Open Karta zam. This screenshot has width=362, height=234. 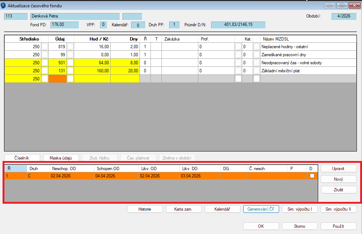pos(183,209)
